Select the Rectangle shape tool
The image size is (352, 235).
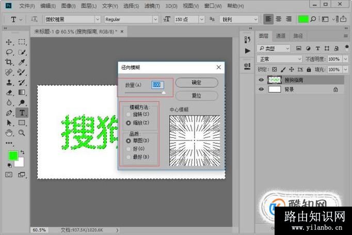22,123
